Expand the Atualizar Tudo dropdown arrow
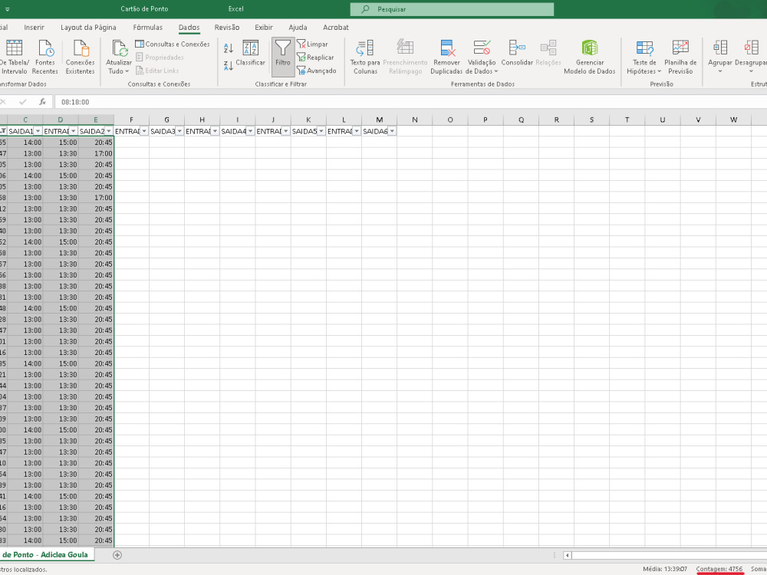The width and height of the screenshot is (767, 575). point(127,71)
